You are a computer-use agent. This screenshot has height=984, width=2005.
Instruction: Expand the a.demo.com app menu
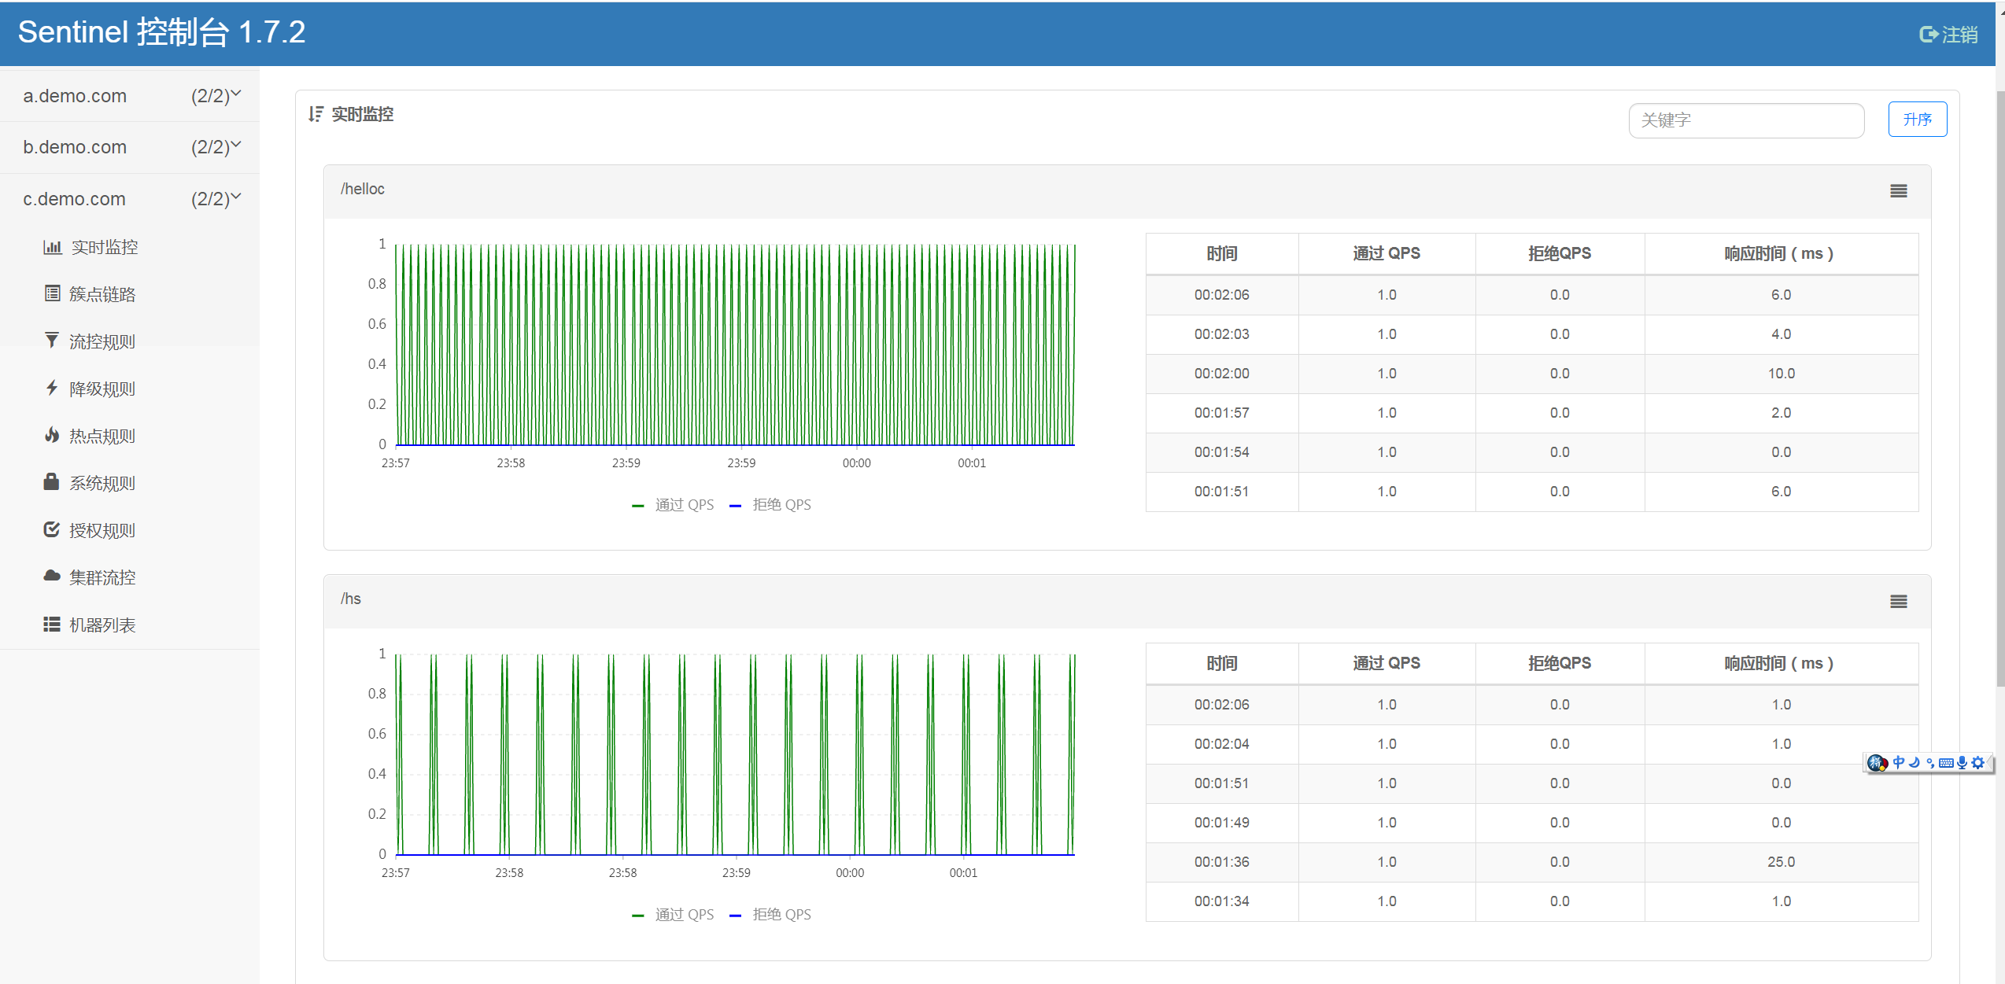point(130,96)
